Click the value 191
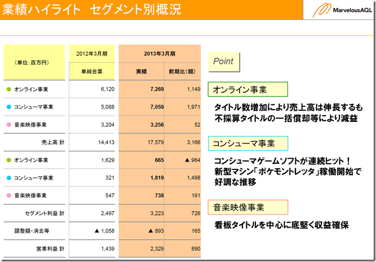The image size is (376, 262). pos(196,195)
